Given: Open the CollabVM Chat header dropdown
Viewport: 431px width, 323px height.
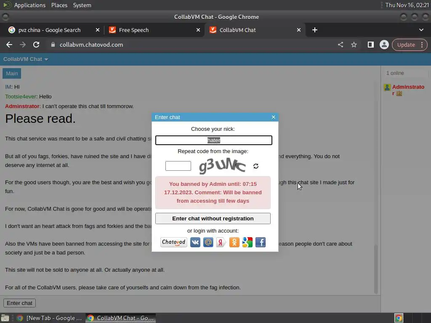Looking at the screenshot, I should tap(26, 59).
